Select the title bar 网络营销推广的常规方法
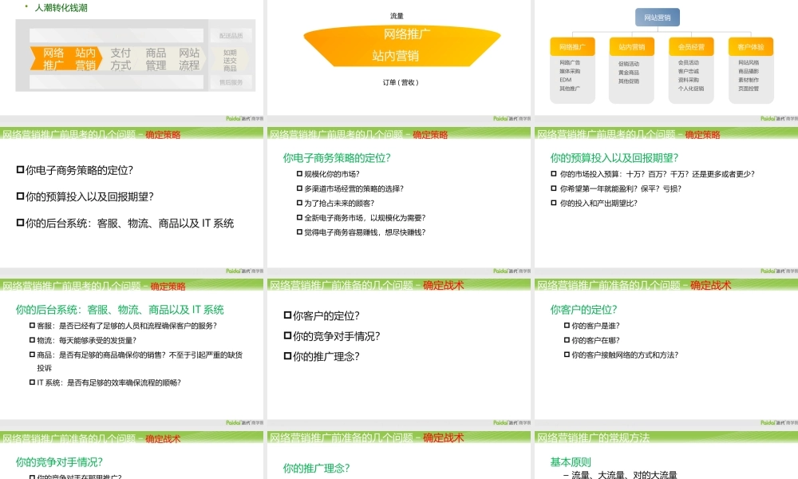This screenshot has height=479, width=798. tap(594, 437)
